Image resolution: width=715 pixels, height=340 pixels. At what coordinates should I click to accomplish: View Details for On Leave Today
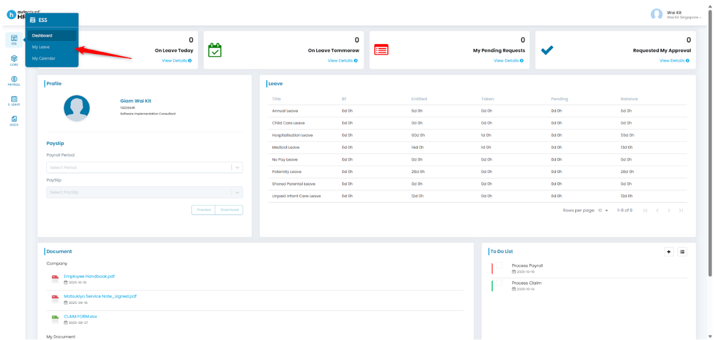177,61
